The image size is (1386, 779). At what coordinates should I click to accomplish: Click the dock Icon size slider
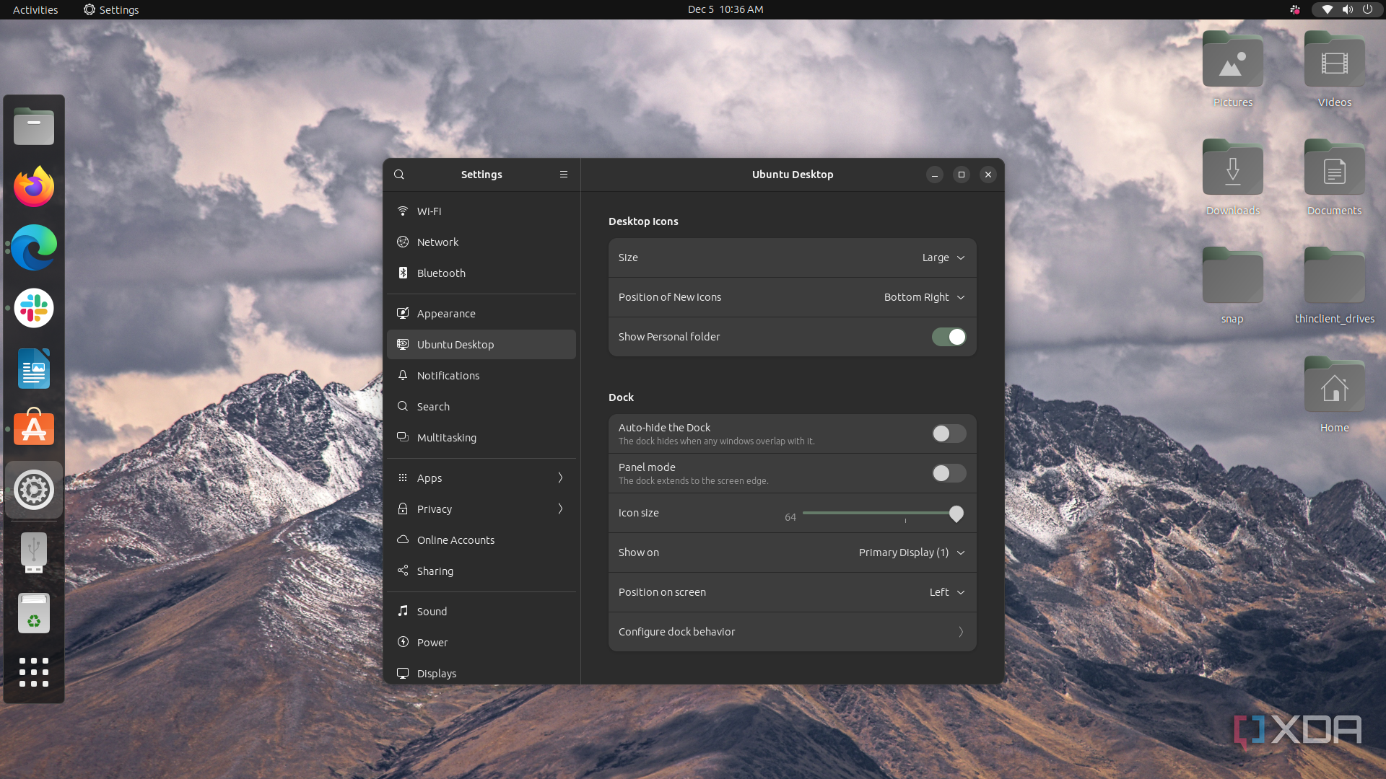point(883,514)
